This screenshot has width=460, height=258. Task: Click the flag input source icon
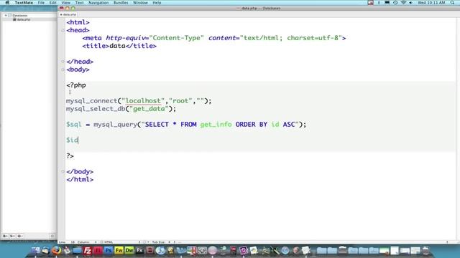(371, 3)
